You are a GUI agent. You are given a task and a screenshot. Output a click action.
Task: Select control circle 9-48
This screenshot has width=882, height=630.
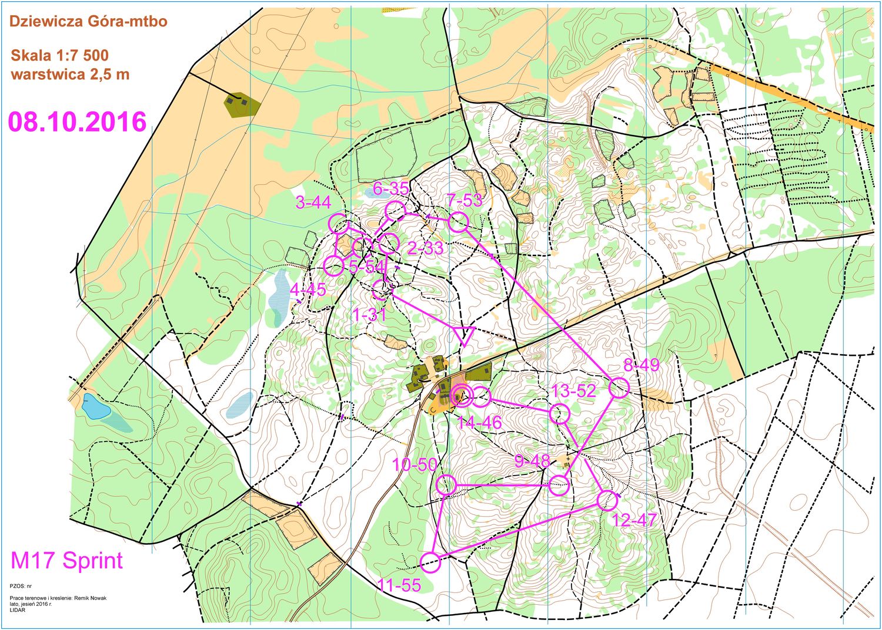(x=559, y=486)
